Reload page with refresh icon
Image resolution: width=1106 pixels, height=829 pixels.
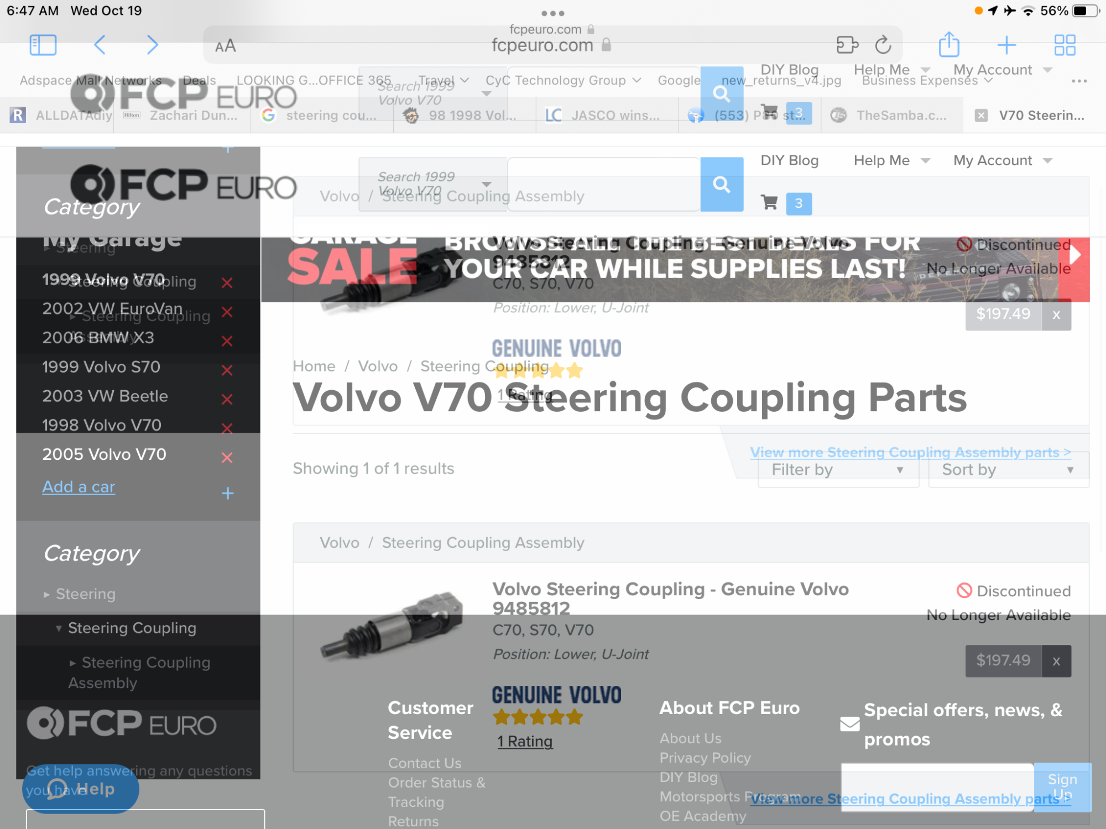coord(883,45)
